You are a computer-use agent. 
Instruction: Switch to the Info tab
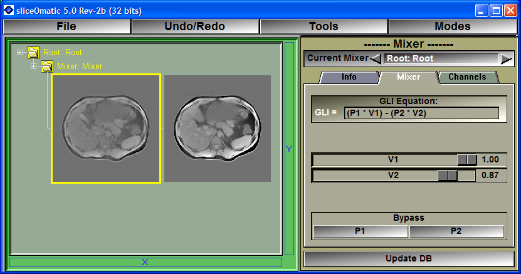point(349,77)
